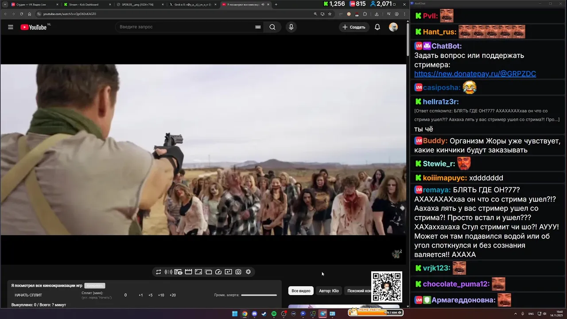The height and width of the screenshot is (319, 567).
Task: Add +20 minutes to split
Action: (x=173, y=295)
